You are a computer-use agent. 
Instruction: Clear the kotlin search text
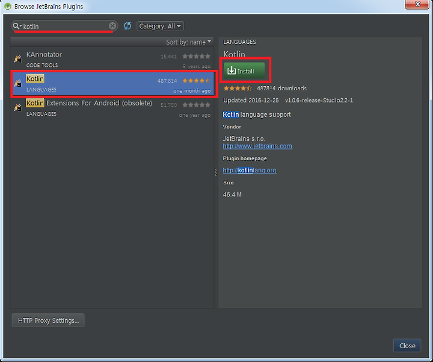112,26
